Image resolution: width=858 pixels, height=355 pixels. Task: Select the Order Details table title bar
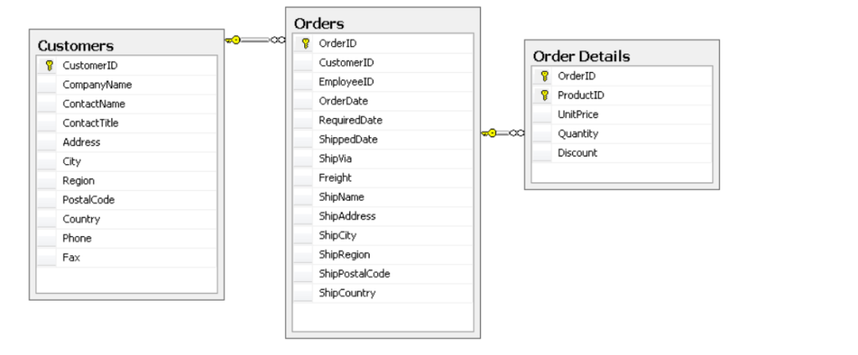click(x=622, y=56)
